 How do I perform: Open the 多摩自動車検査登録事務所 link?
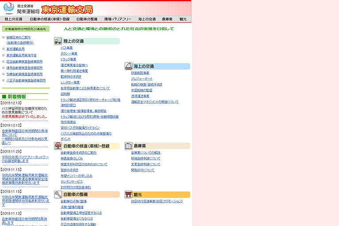[24, 74]
